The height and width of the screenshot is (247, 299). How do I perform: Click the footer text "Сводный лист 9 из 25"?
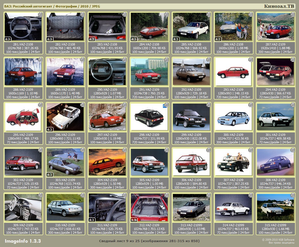click(149, 241)
